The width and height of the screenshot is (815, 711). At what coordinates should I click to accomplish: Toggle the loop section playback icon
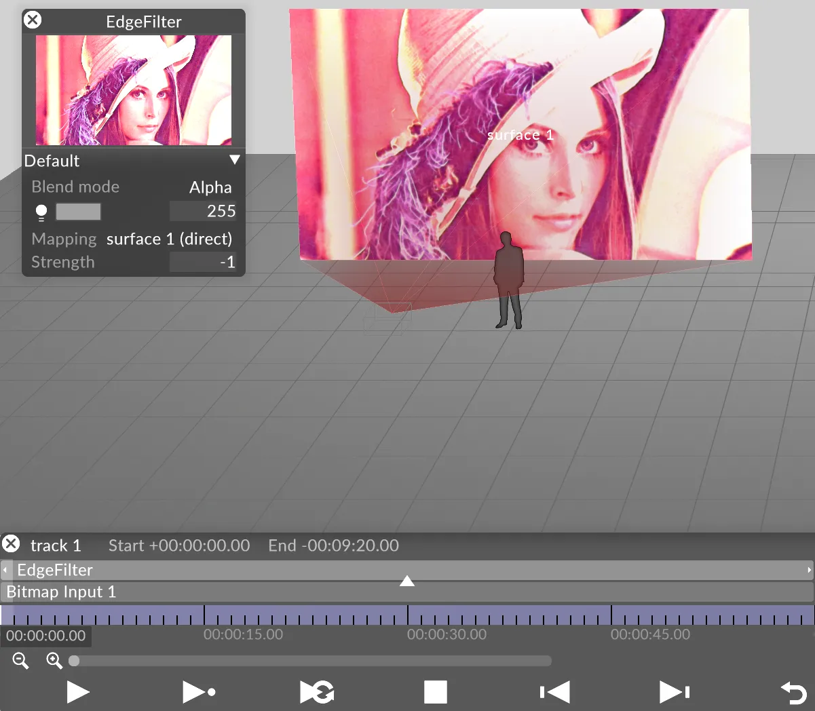tap(317, 692)
